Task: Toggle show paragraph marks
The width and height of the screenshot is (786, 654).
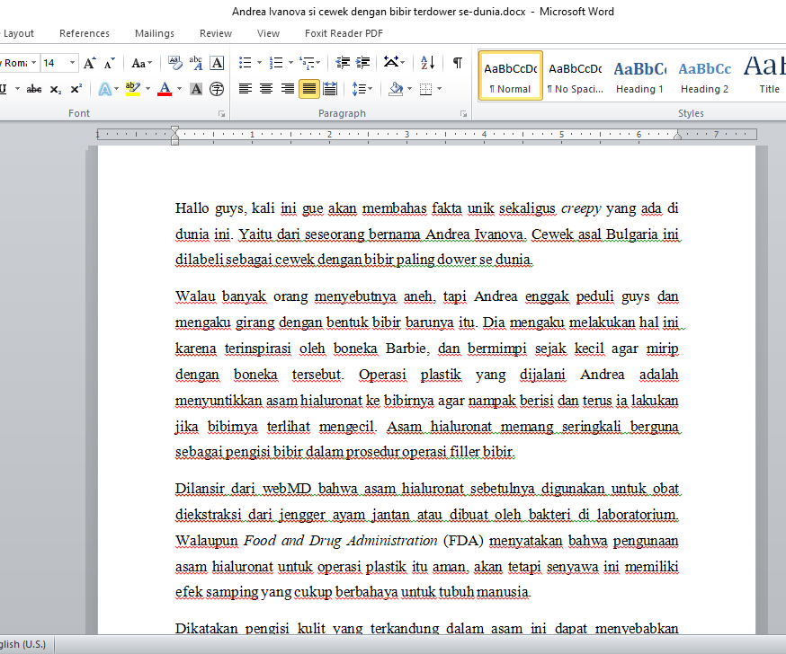Action: point(458,63)
